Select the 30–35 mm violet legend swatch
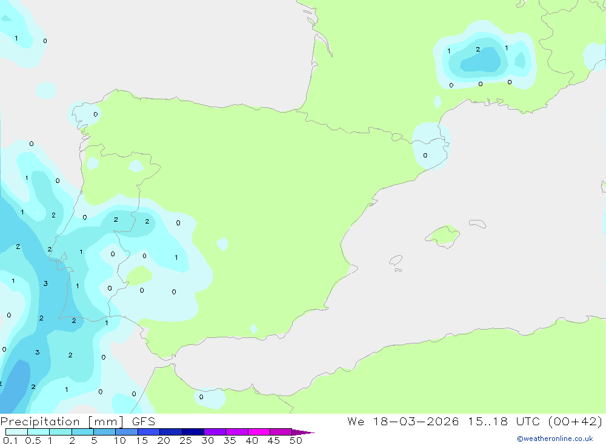This screenshot has height=444, width=606. click(215, 432)
